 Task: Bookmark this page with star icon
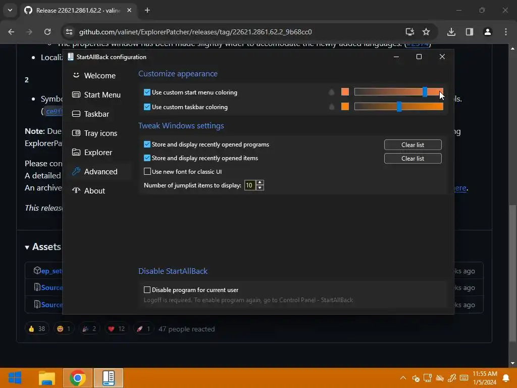pos(426,32)
